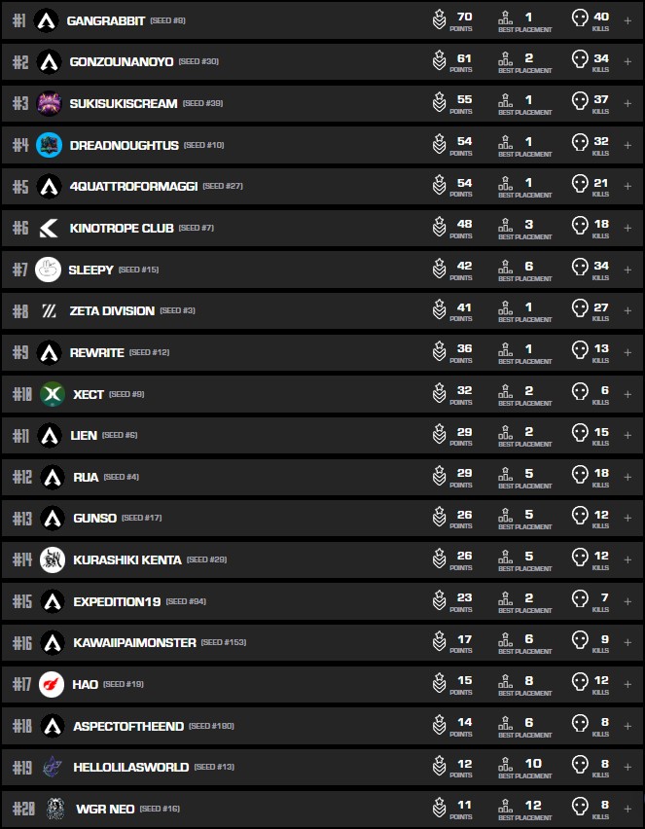Screen dimensions: 645x829
Task: Open the 4QUATTROFORMAGGI team name
Action: point(133,187)
